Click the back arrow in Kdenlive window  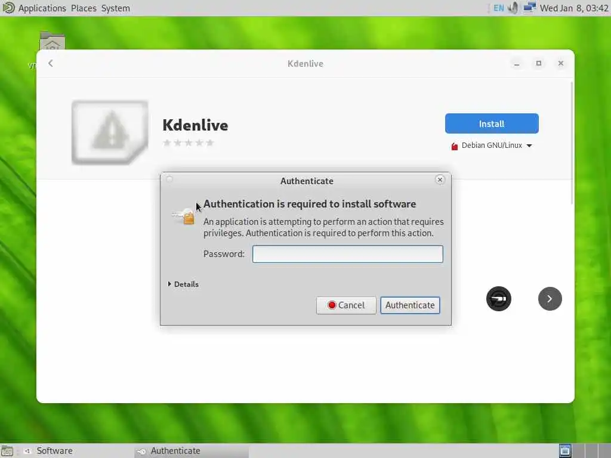(51, 63)
